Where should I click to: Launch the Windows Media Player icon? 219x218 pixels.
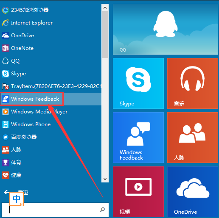(x=6, y=112)
